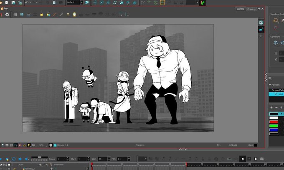Select the Reposition All Drawings tool
The height and width of the screenshot is (170, 284).
click(134, 3)
